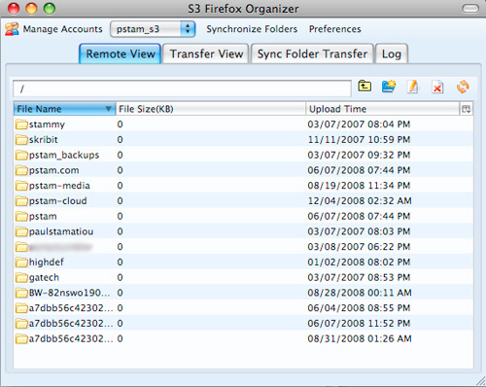Viewport: 486px width, 387px height.
Task: Click upload time 08/19/2008 11:34 PM
Action: (359, 186)
